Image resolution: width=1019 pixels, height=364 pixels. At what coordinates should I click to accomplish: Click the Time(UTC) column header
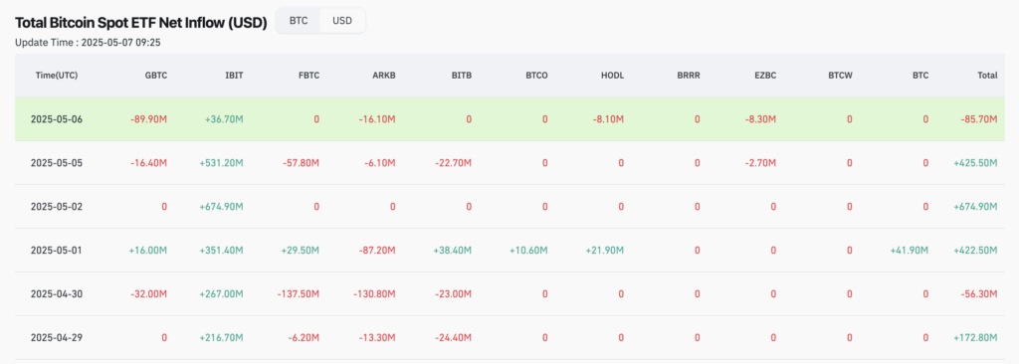(57, 76)
